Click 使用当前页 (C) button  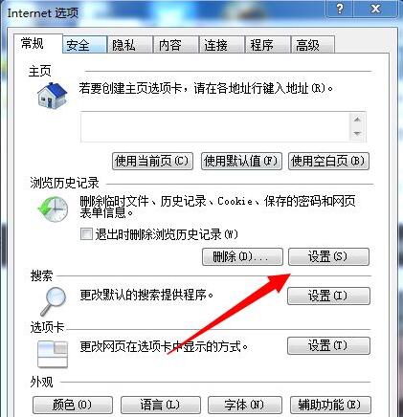(x=153, y=161)
